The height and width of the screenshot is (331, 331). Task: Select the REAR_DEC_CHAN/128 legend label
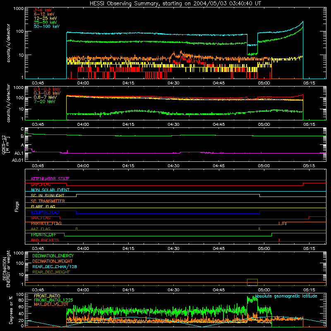point(55,267)
